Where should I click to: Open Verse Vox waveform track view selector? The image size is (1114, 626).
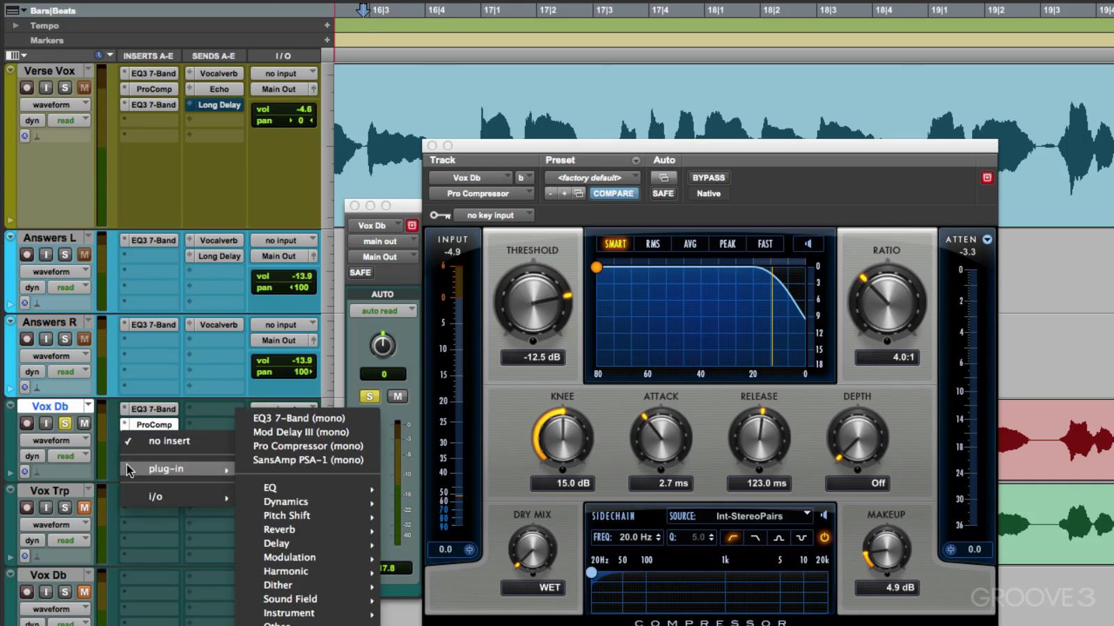(55, 104)
